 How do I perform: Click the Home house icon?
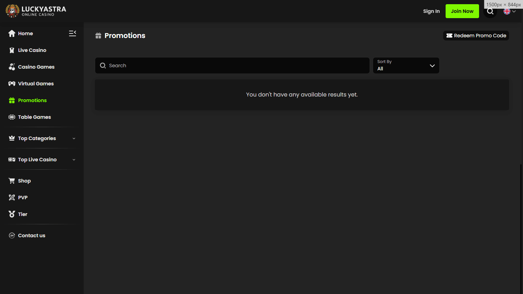pyautogui.click(x=12, y=33)
